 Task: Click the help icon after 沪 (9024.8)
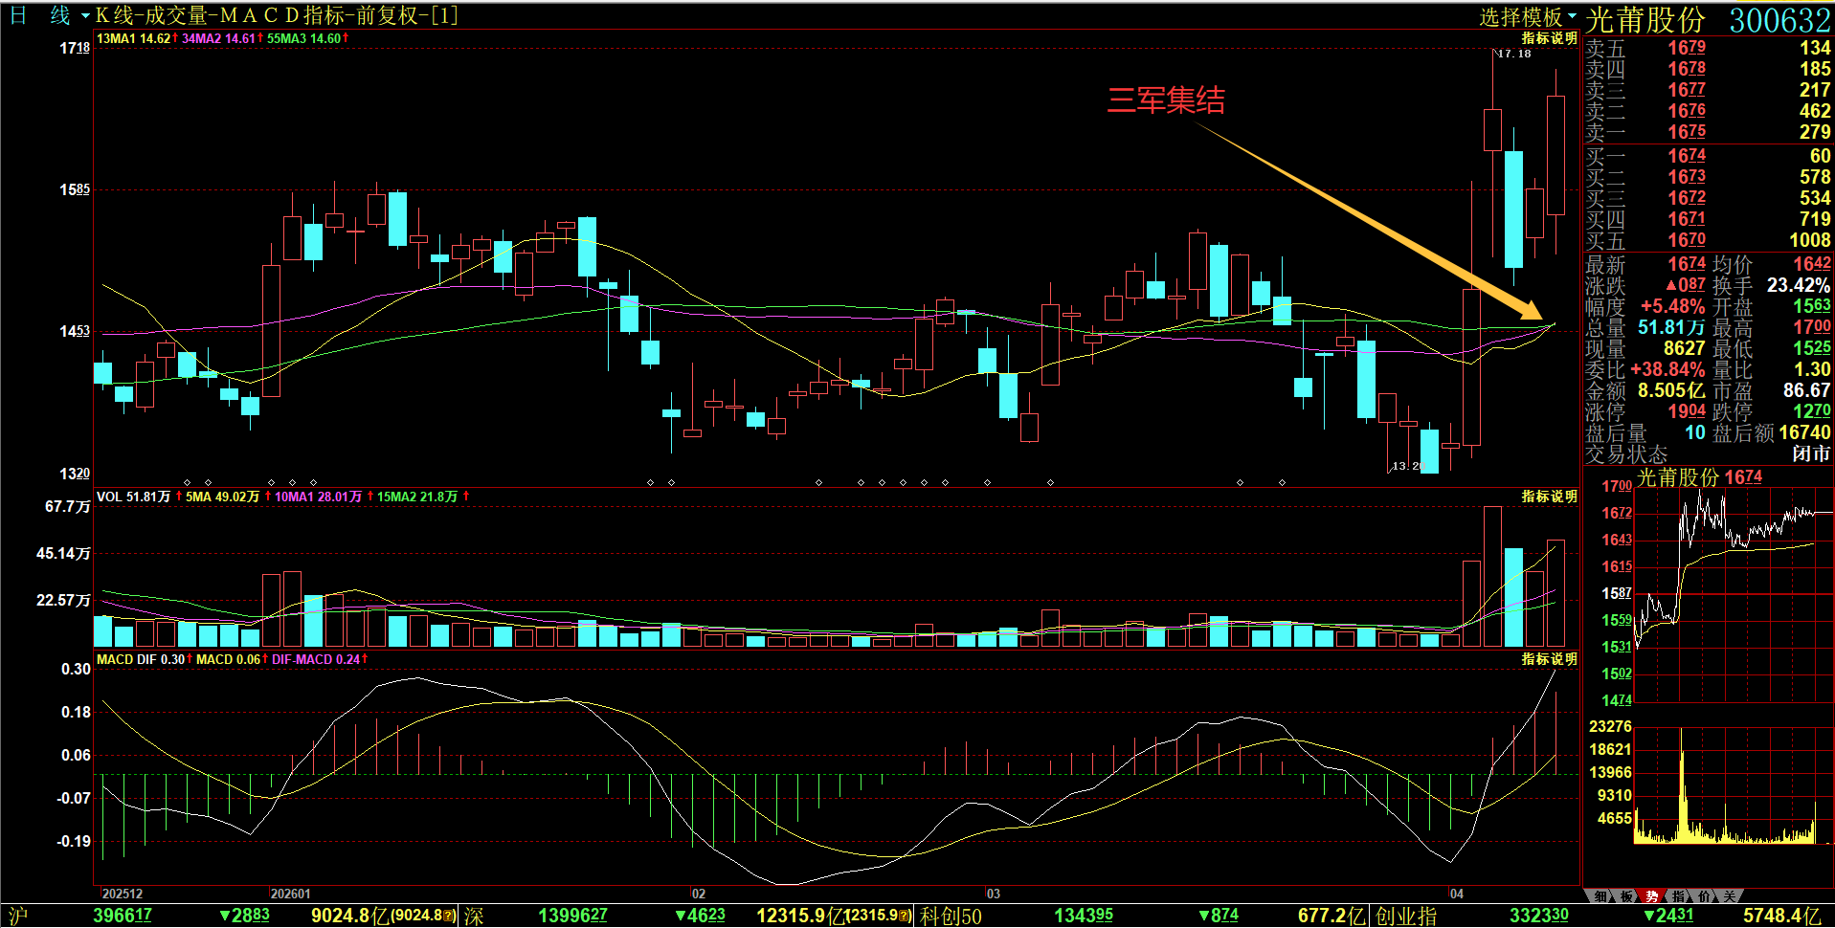(450, 916)
